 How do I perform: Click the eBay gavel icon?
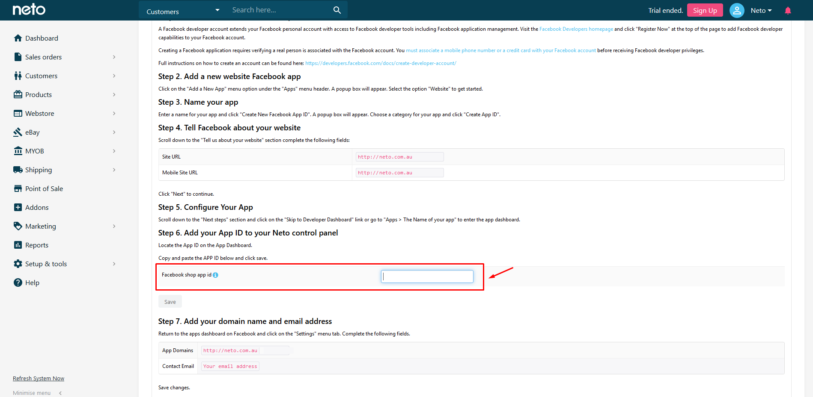click(18, 132)
